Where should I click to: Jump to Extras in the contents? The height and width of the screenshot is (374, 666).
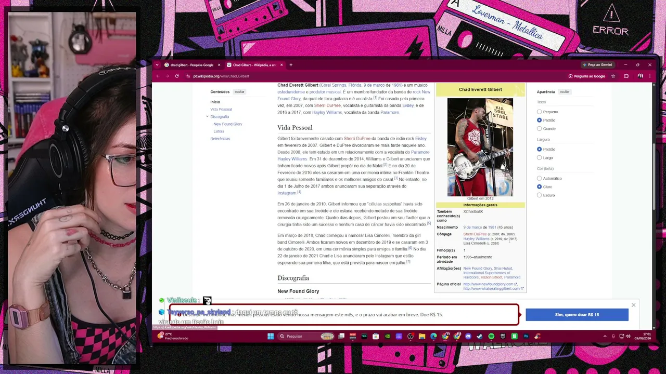pos(219,131)
